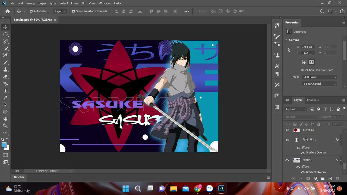The width and height of the screenshot is (347, 195).
Task: Click the Add layer mask icon
Action: point(308,178)
